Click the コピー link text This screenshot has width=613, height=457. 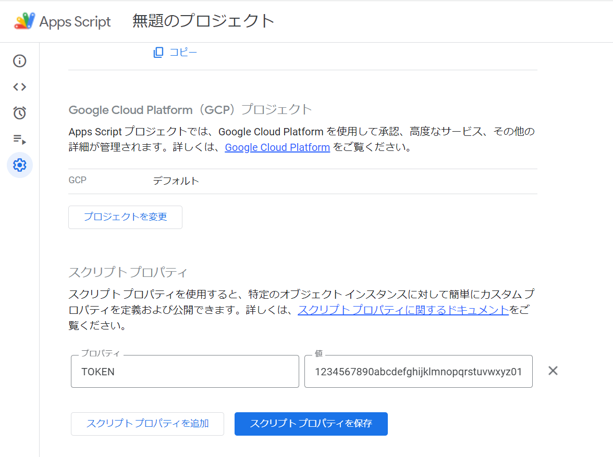(183, 52)
